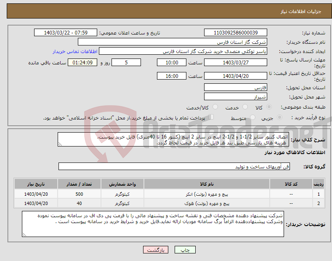Select the کالا radio button
The image size is (332, 261).
[x=269, y=107]
